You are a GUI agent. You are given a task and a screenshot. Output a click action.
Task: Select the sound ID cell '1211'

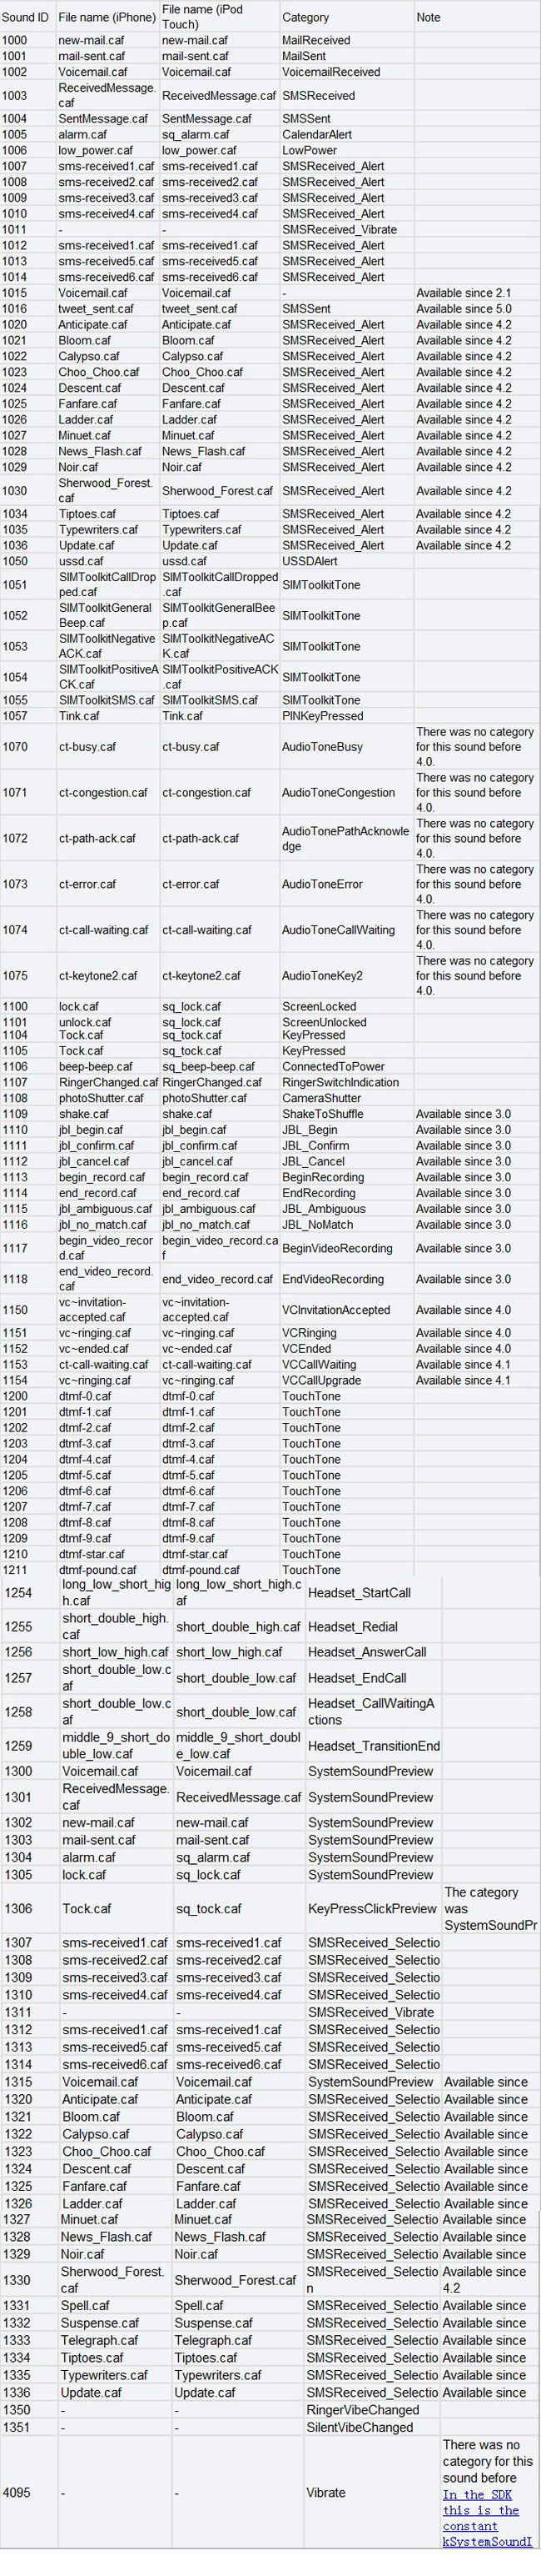tap(15, 1570)
